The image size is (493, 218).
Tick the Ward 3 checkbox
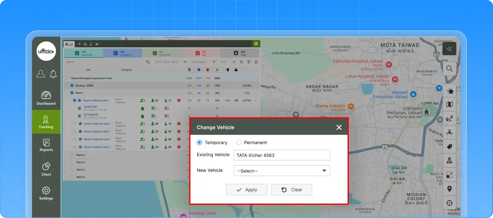click(x=72, y=155)
